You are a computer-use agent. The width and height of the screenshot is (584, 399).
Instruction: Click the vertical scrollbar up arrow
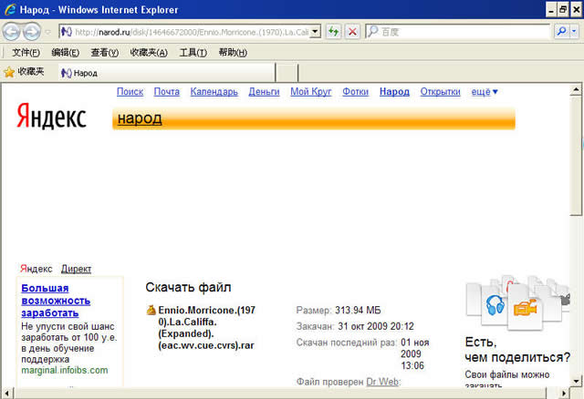[576, 89]
